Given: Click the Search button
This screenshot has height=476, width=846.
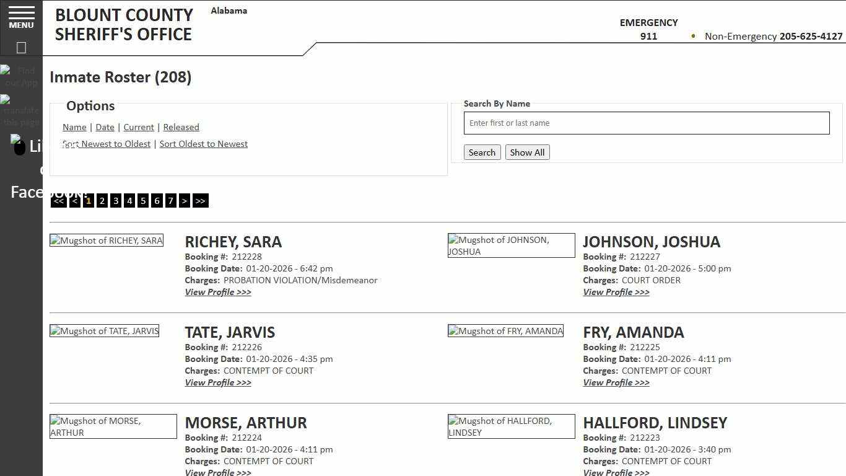Looking at the screenshot, I should point(482,152).
